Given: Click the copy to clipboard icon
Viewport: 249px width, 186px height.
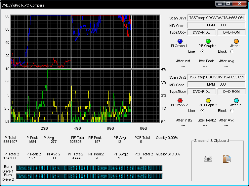Looking at the screenshot, I should click(x=227, y=159).
